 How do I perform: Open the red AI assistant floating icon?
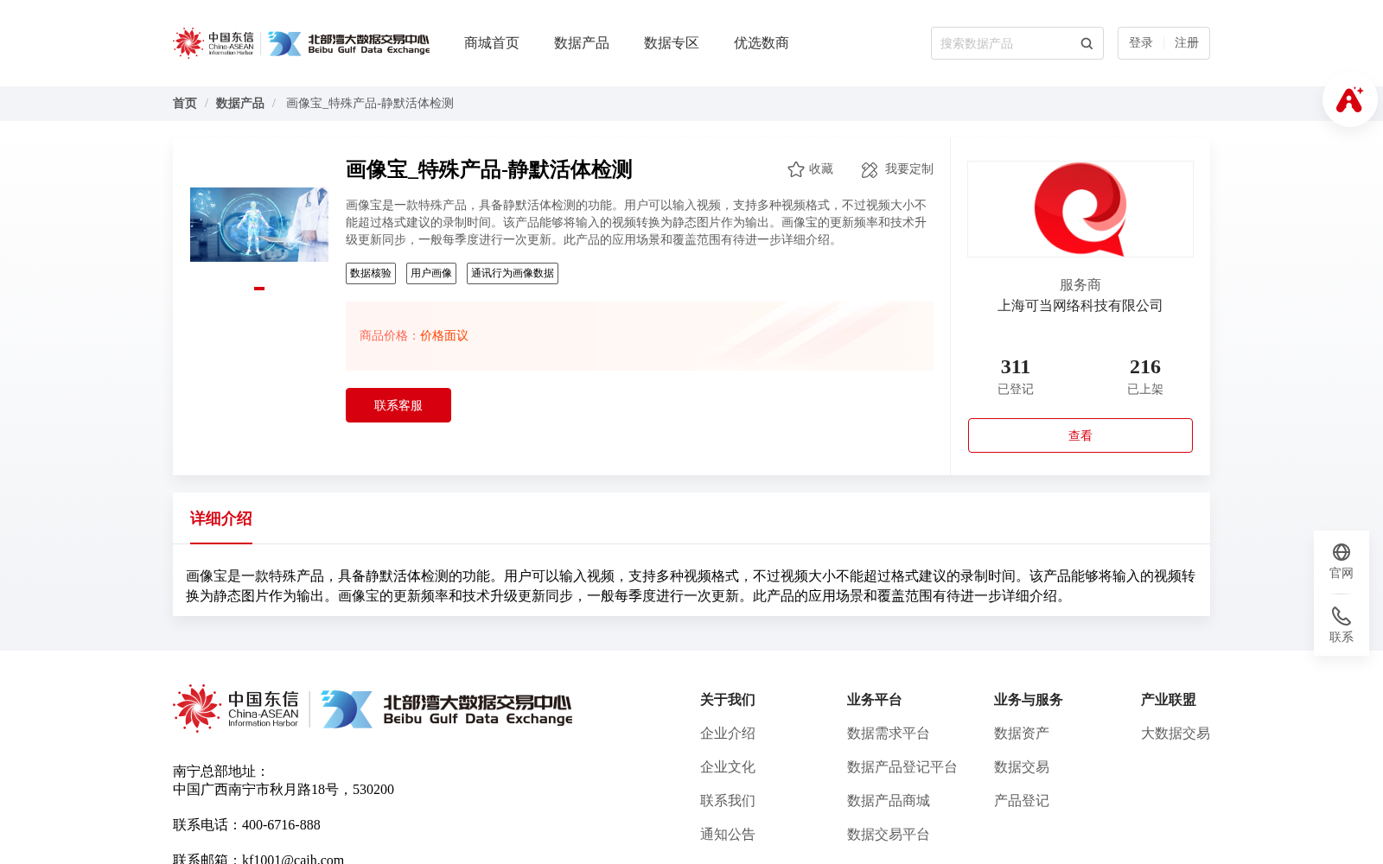coord(1349,99)
